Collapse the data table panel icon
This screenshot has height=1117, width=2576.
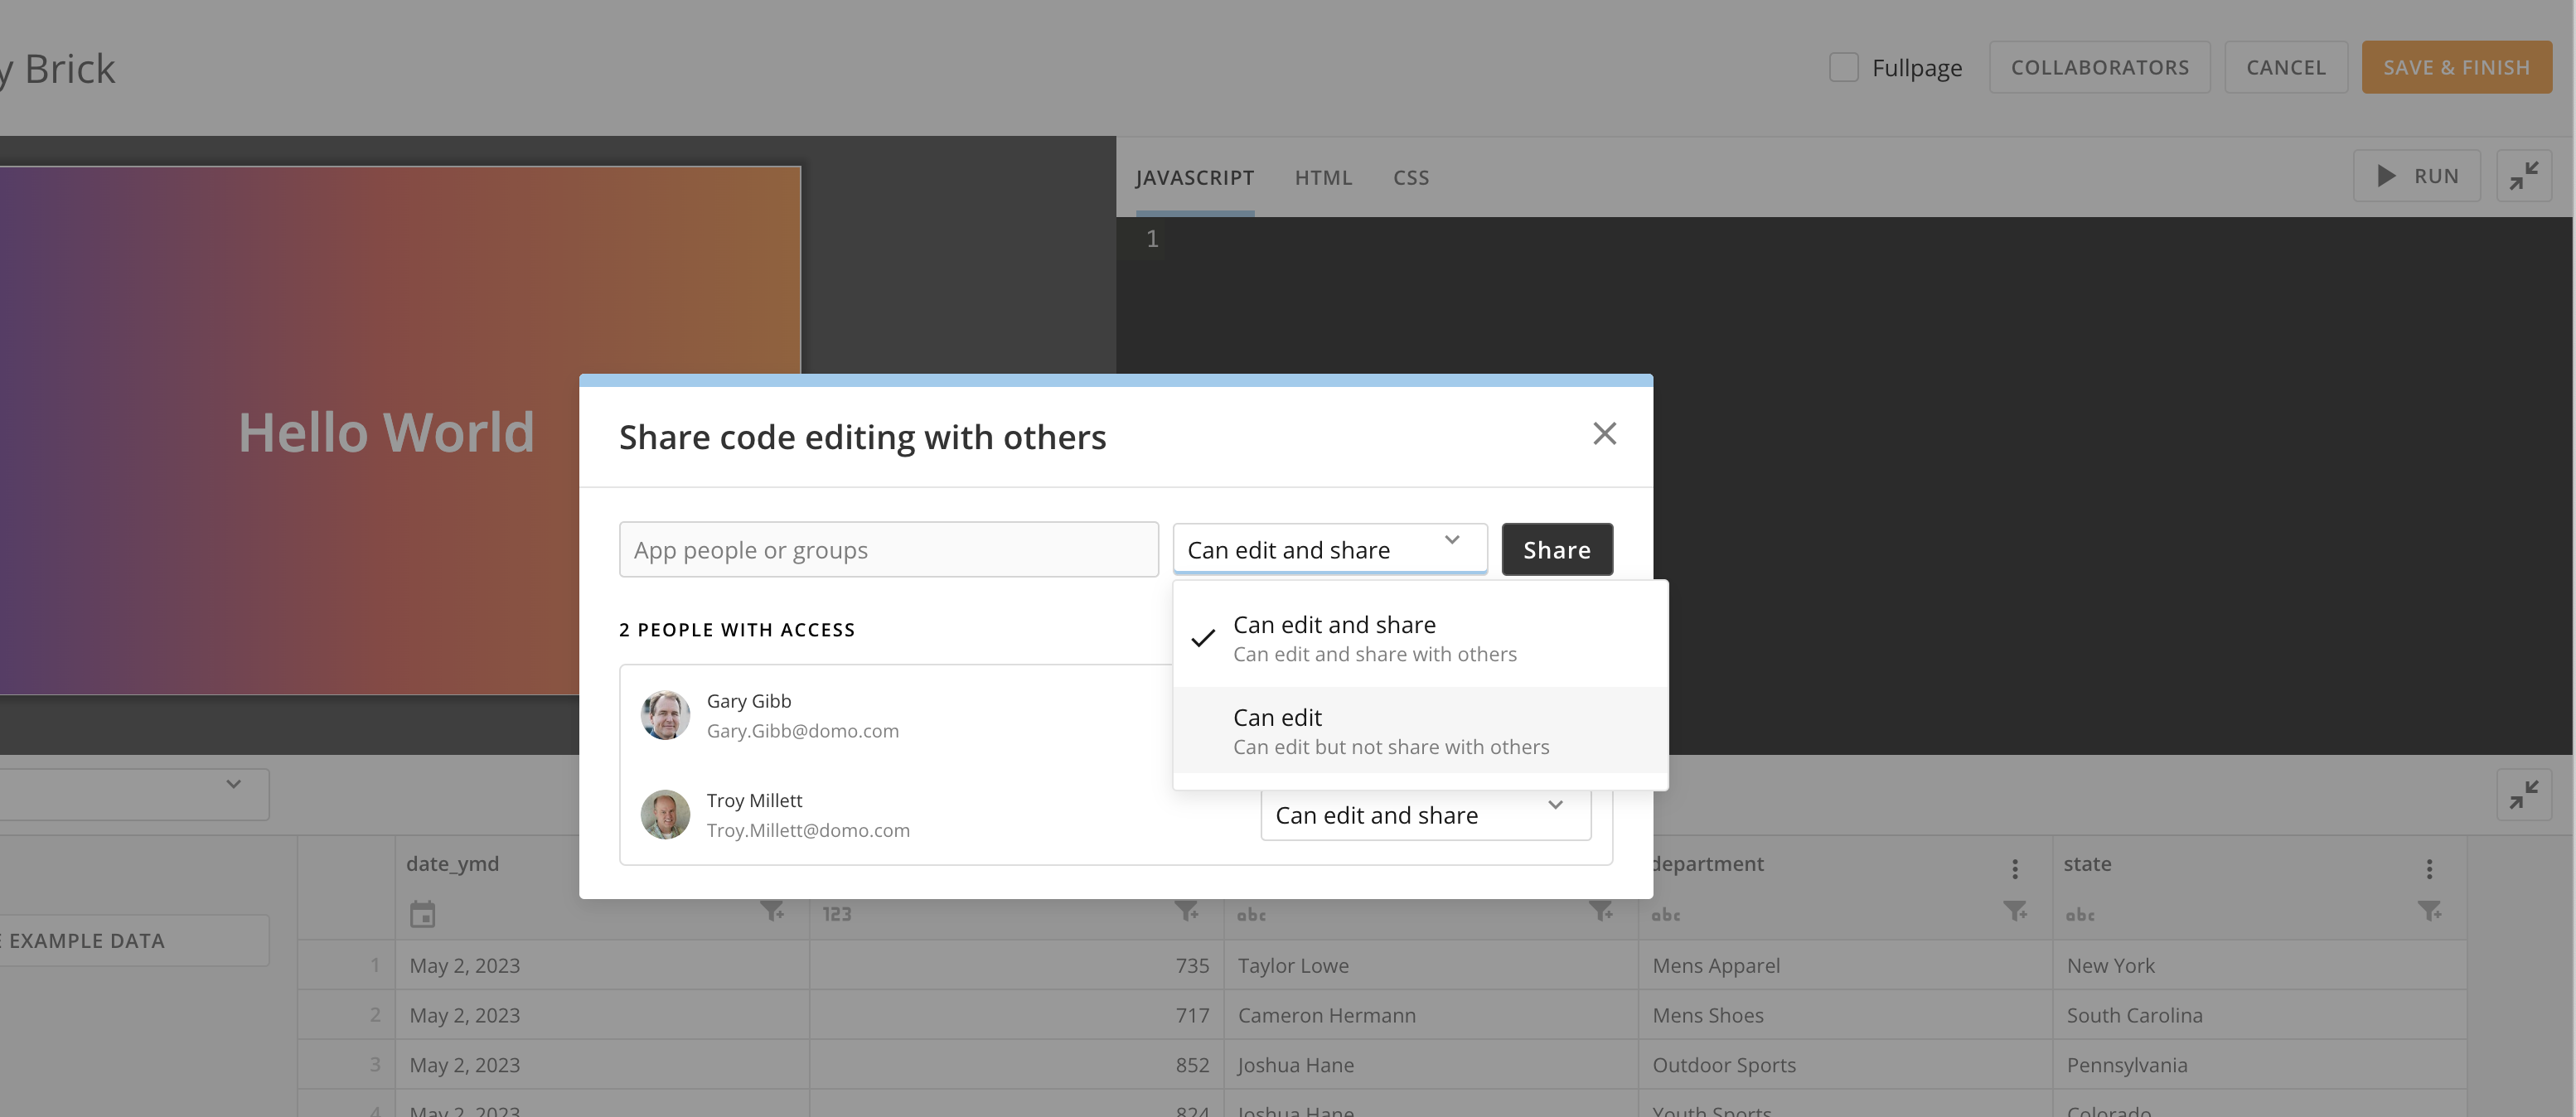(2523, 795)
